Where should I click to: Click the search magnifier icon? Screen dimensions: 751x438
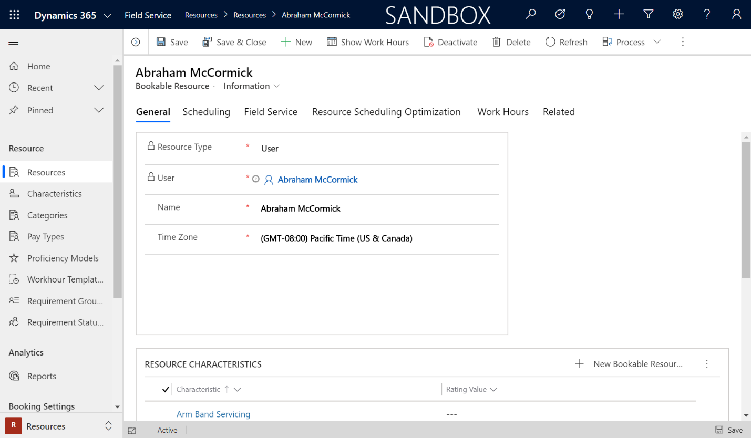tap(531, 14)
